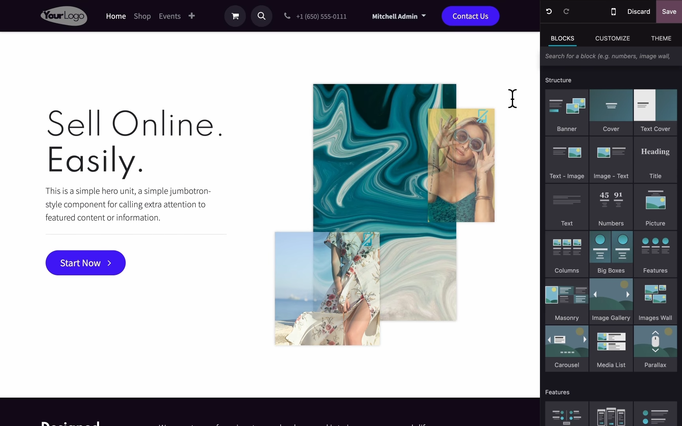Choose the Image Gallery block
Image resolution: width=682 pixels, height=426 pixels.
pos(611,301)
